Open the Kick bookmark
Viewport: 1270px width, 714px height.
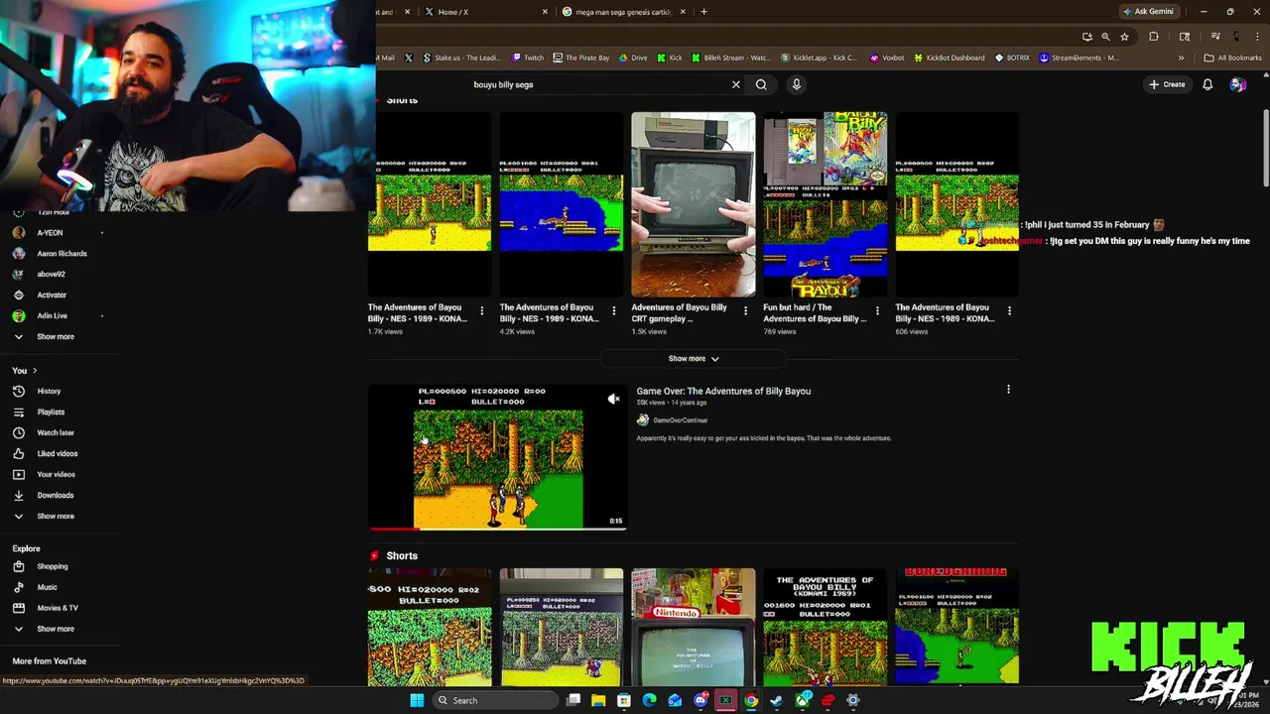tap(670, 58)
